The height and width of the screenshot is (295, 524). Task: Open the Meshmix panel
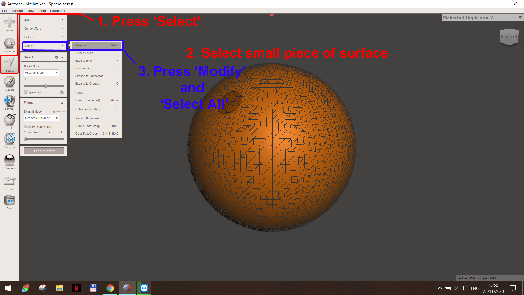(x=10, y=45)
